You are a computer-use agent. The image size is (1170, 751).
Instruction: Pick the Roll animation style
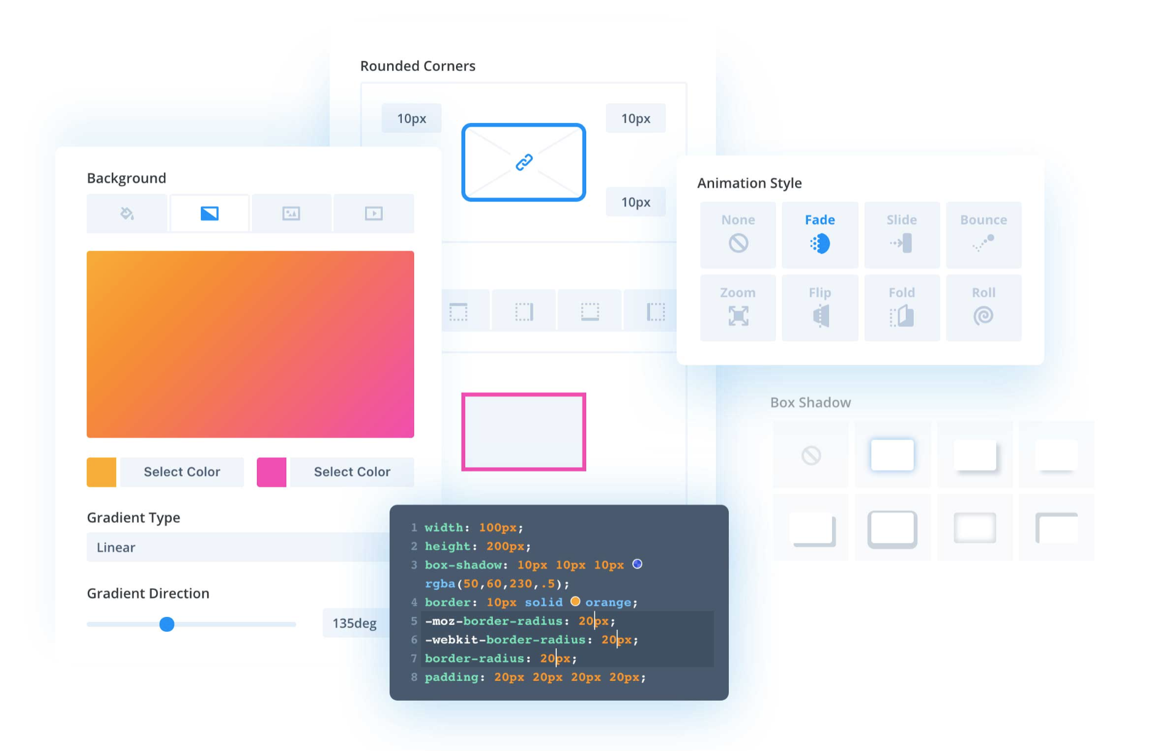pos(984,307)
